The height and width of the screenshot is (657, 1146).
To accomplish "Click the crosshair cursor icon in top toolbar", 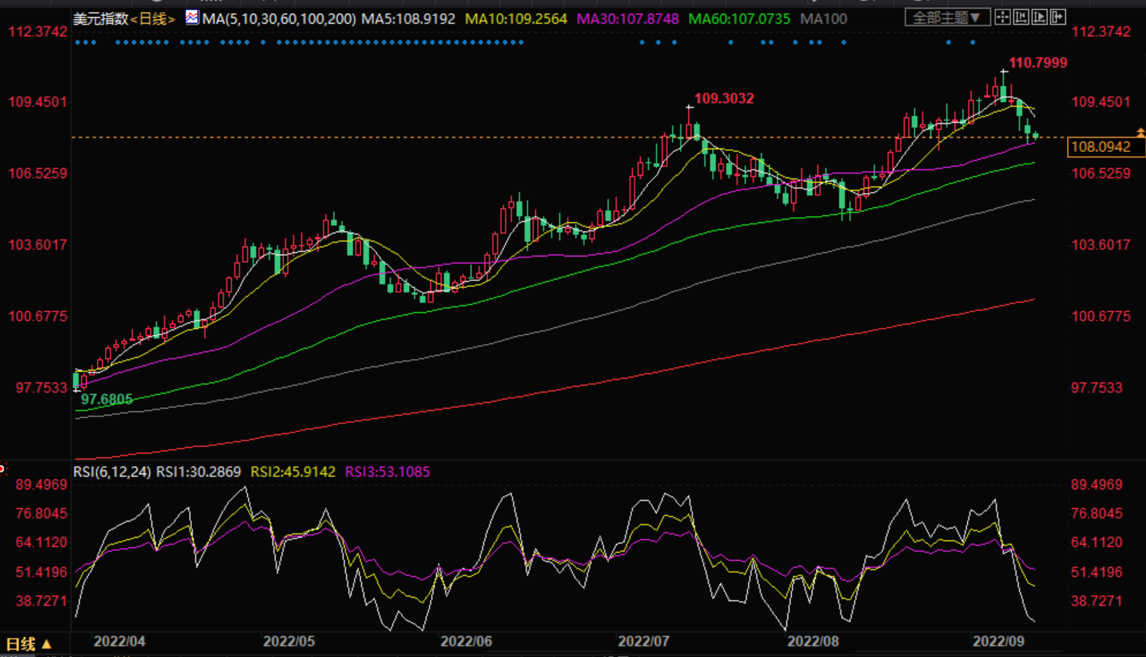I will pyautogui.click(x=1002, y=17).
